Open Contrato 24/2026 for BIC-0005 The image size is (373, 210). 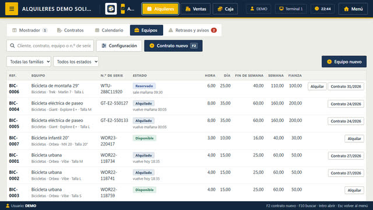(346, 121)
